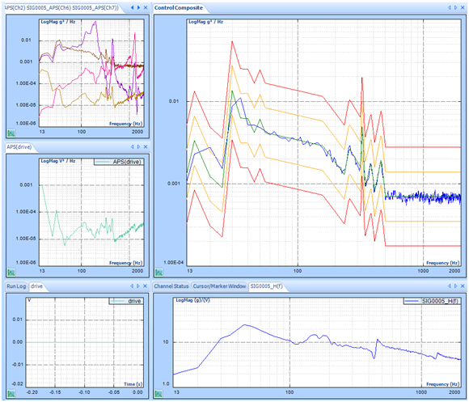The width and height of the screenshot is (469, 402).
Task: Click right tab arrow in SIG0005_H(f) pane header
Action: (x=455, y=286)
